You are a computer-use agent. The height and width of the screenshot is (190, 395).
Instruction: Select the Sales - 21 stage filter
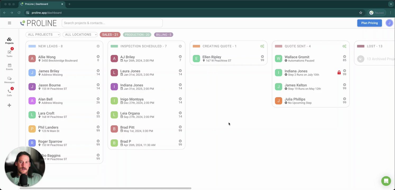110,35
